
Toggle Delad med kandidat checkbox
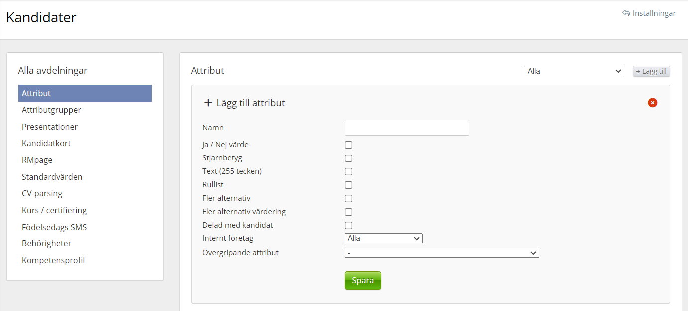point(349,226)
